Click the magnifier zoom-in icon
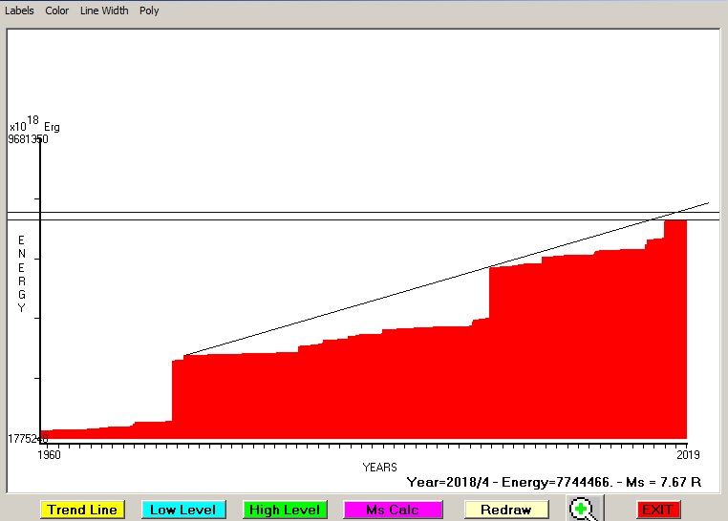The height and width of the screenshot is (521, 728). (x=582, y=509)
